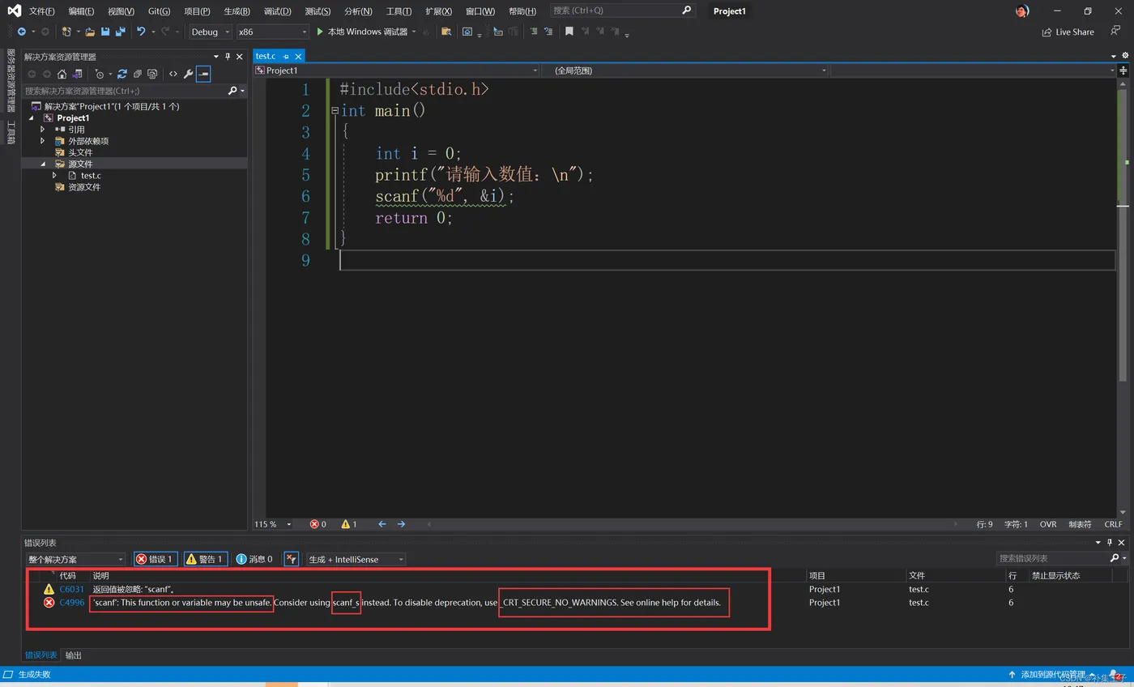Open the 文件(F) menu
Screen dimensions: 1134x687
[42, 11]
